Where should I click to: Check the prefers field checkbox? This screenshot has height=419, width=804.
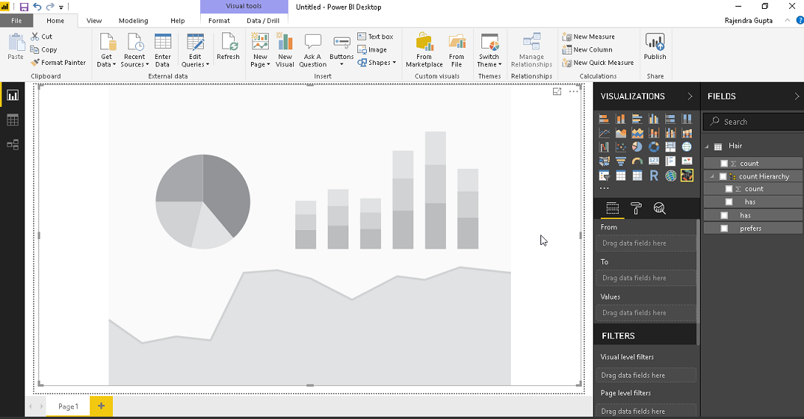pyautogui.click(x=724, y=229)
